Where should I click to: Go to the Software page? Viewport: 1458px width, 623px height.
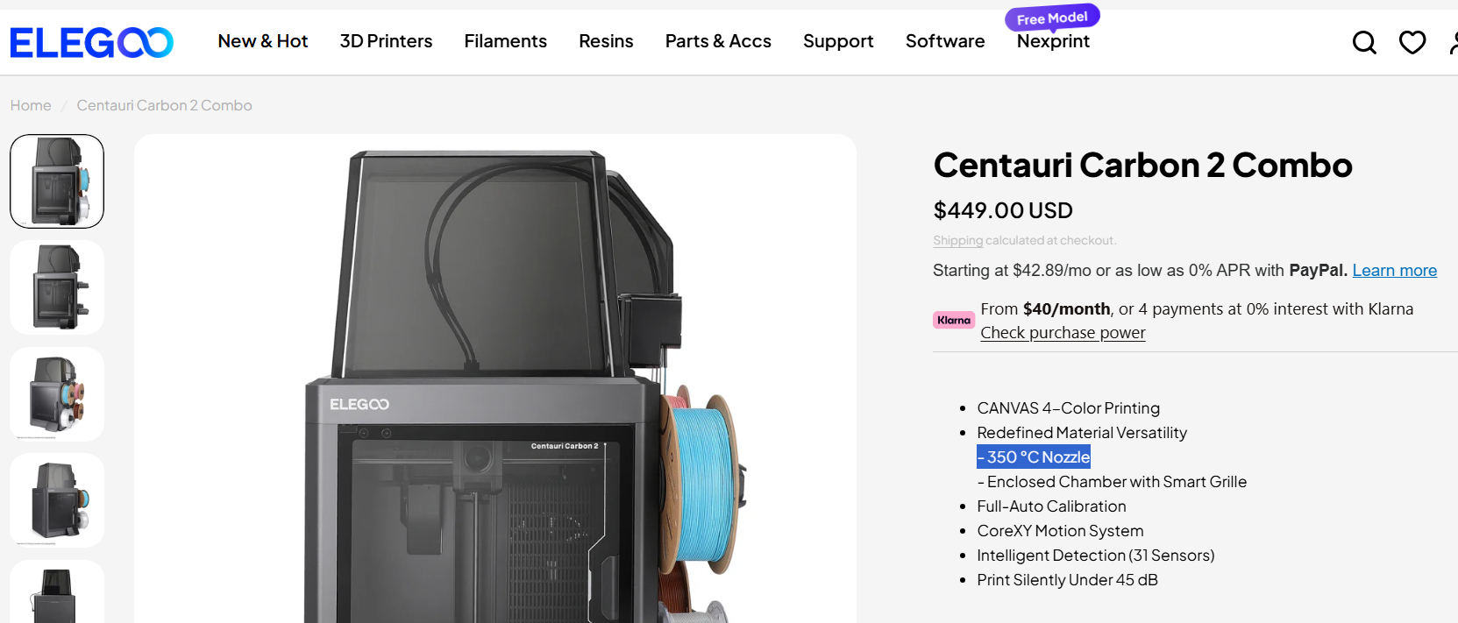[945, 41]
